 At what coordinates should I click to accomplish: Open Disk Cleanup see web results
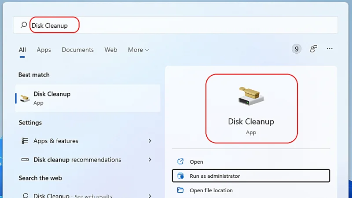tap(88, 195)
